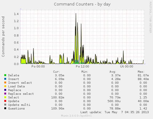Click the 'Po 00:00' time axis label
The image size is (153, 119).
pos(38,67)
